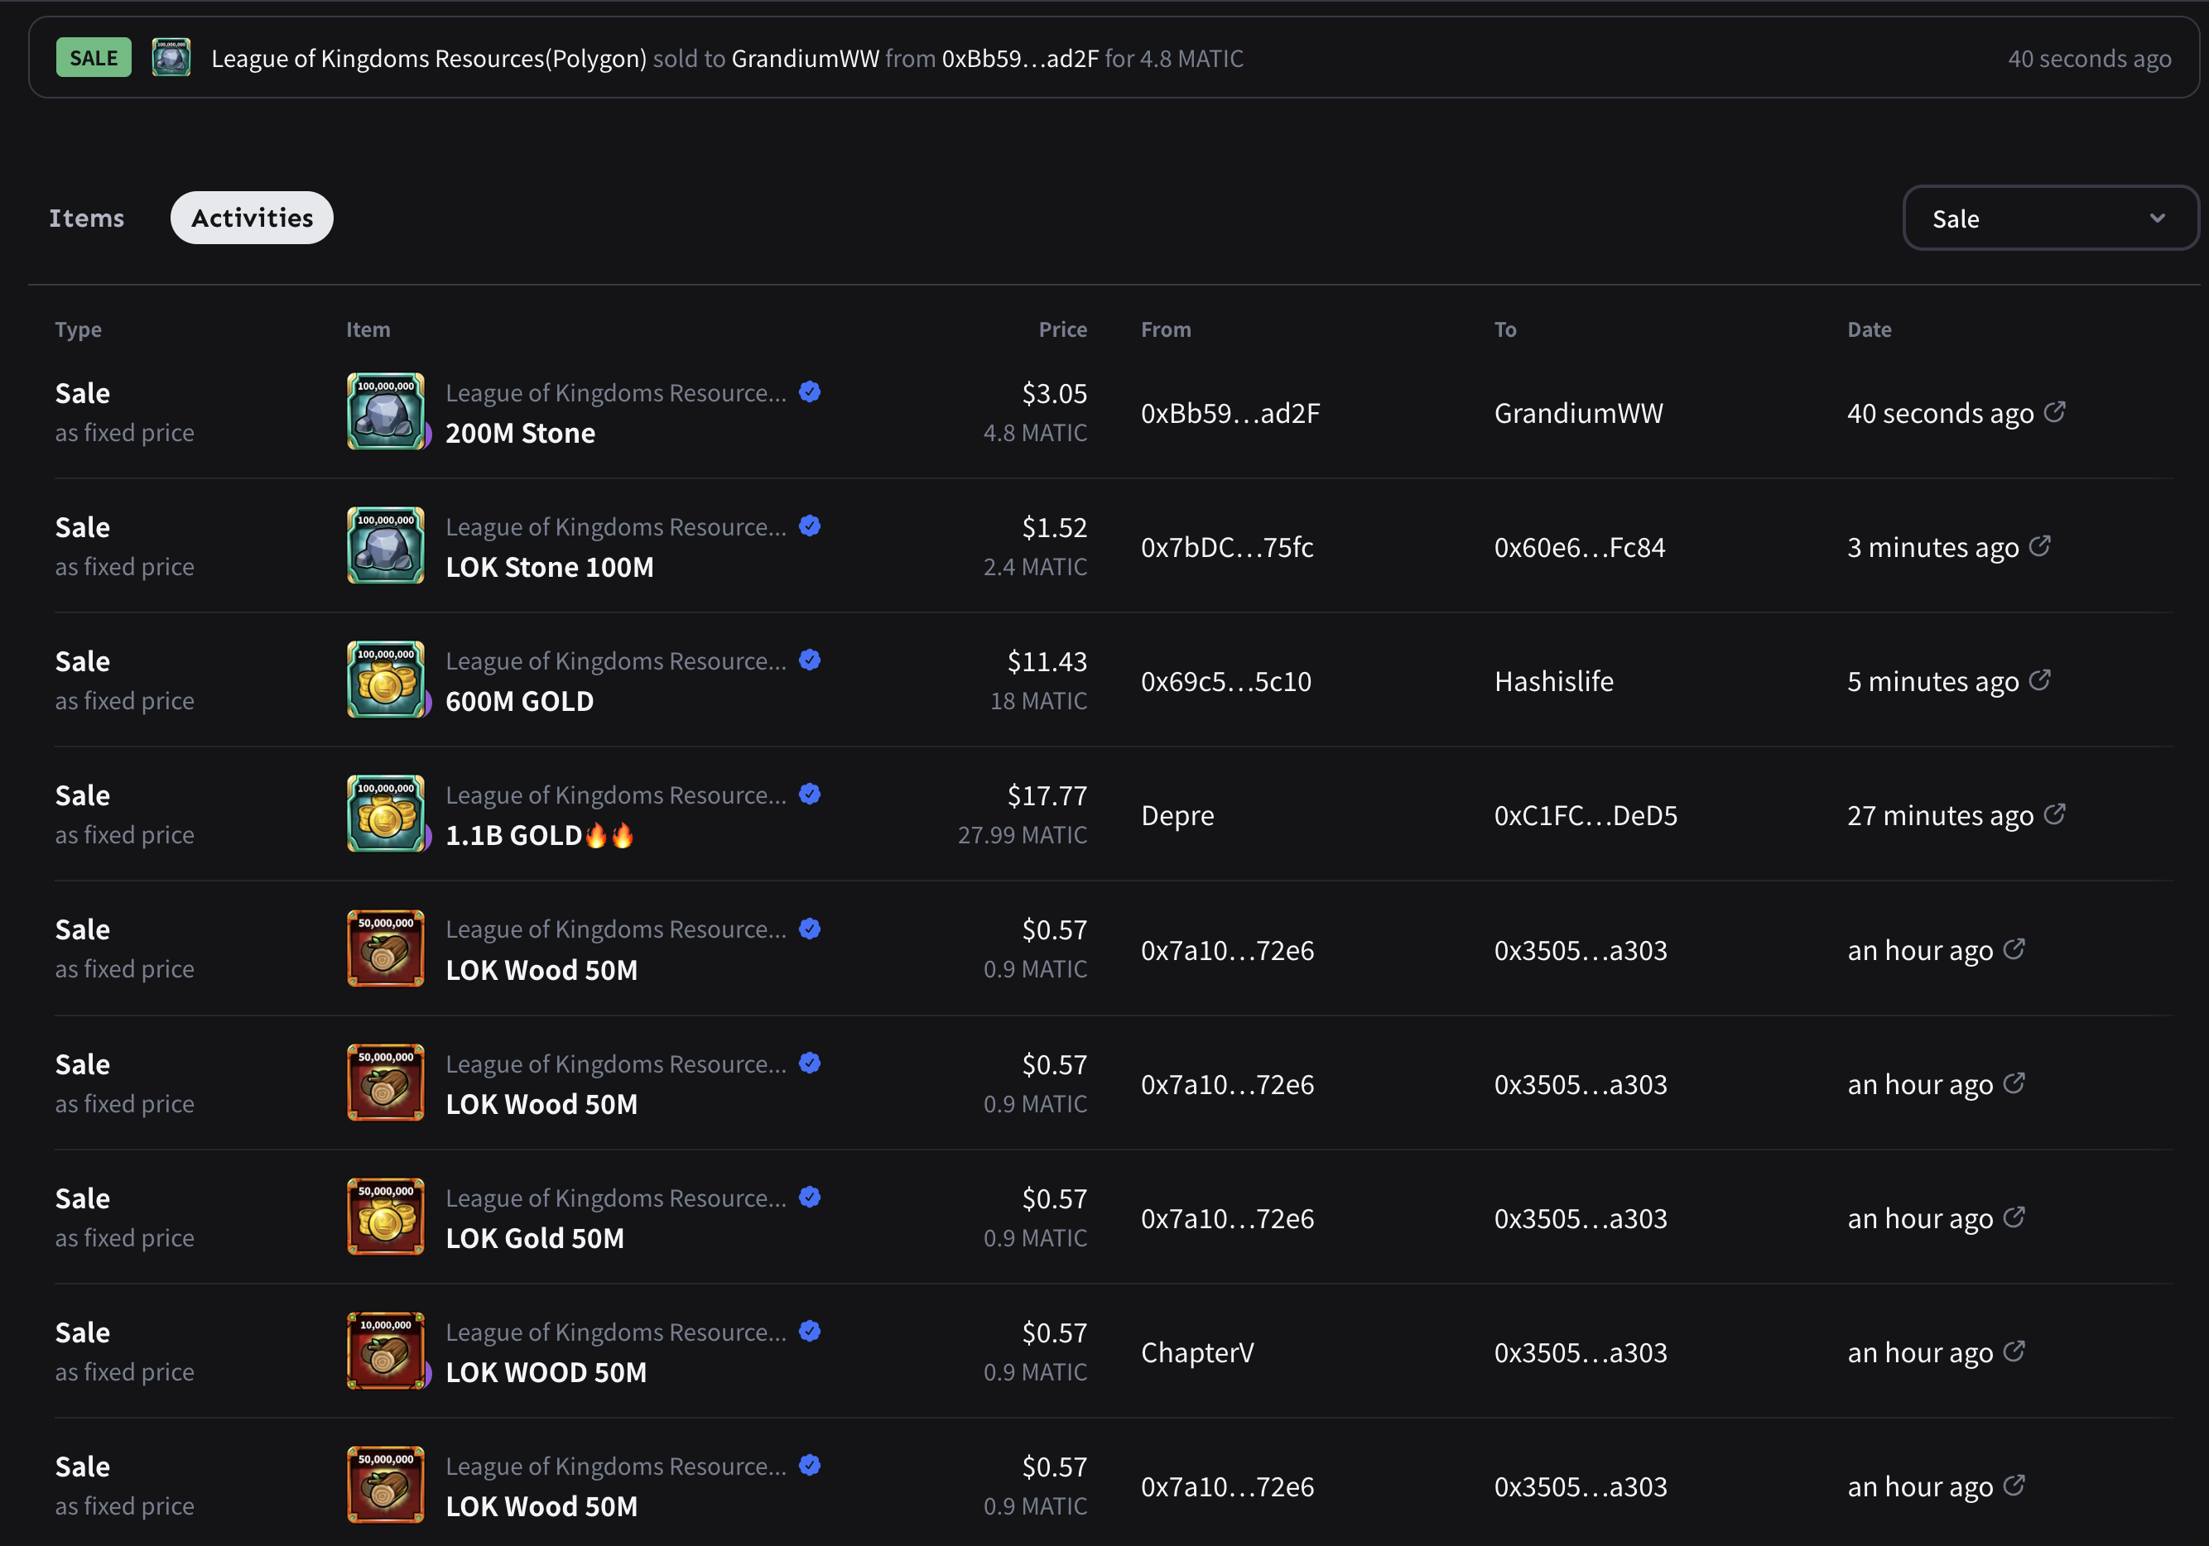
Task: Open the LOK Stone 100M item name
Action: pyautogui.click(x=550, y=567)
